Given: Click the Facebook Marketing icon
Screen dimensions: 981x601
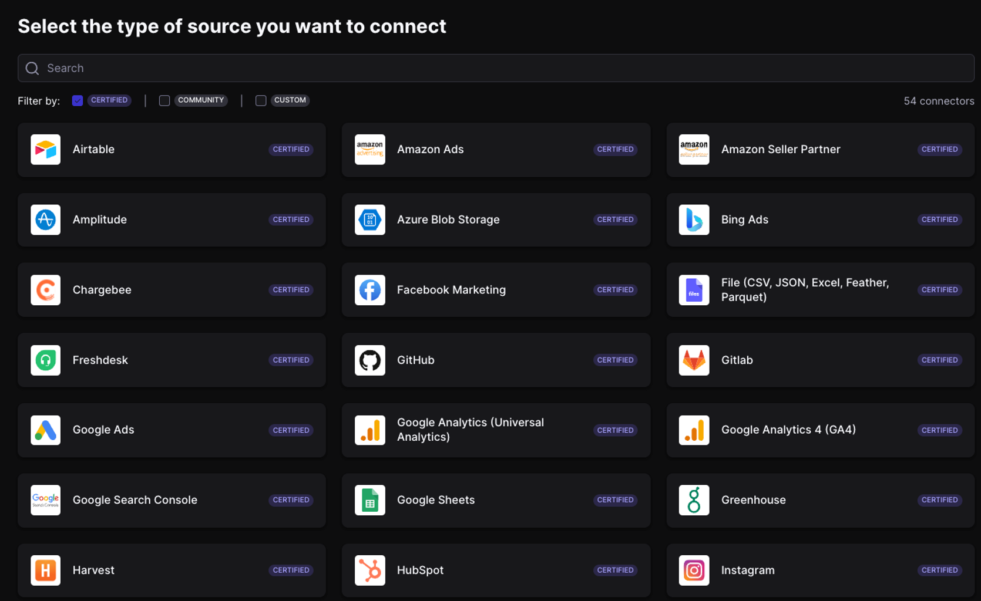Looking at the screenshot, I should [x=369, y=290].
